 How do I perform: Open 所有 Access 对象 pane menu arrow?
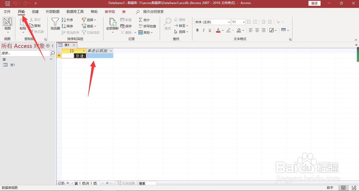48,46
